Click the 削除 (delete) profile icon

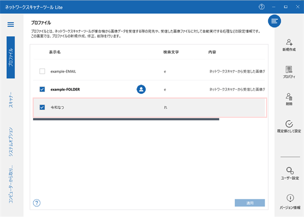pyautogui.click(x=289, y=97)
